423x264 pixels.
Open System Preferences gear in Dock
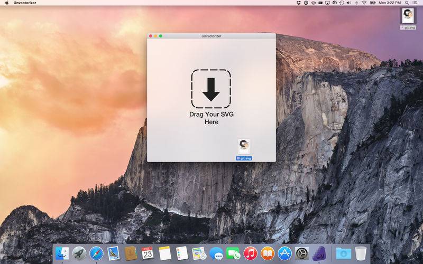pyautogui.click(x=301, y=253)
